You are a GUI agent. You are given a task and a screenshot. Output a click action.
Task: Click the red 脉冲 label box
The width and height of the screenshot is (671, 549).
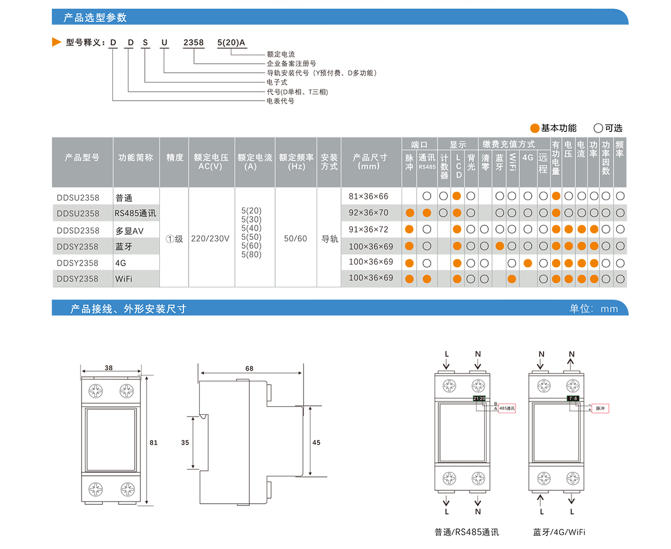[x=600, y=409]
